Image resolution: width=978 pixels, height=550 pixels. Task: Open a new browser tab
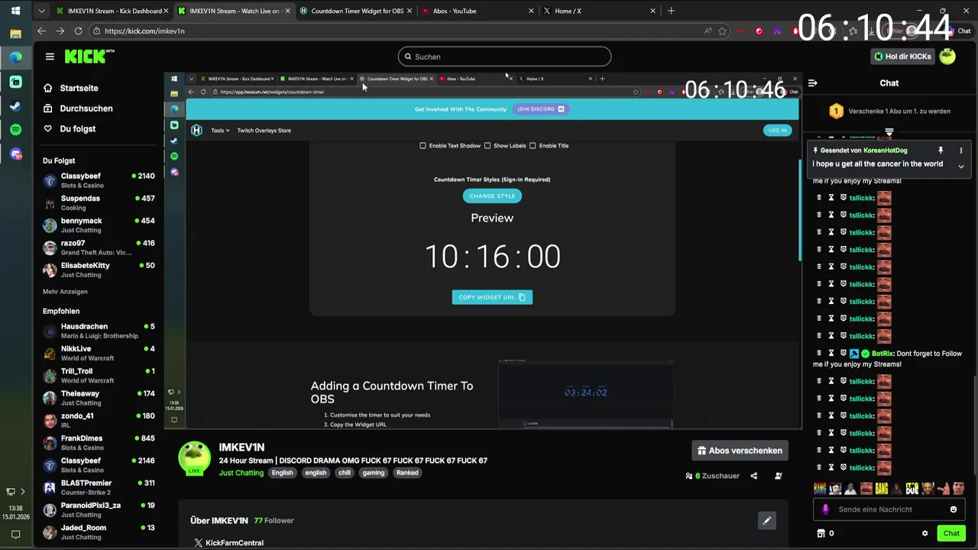click(x=671, y=11)
